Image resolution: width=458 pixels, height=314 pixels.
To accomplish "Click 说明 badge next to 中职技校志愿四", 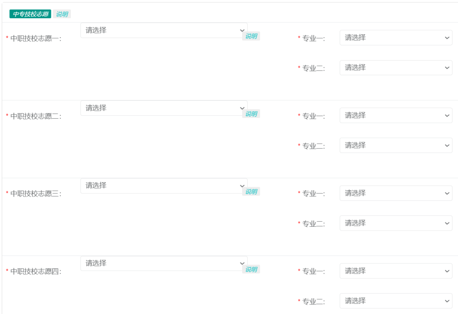I will click(x=251, y=270).
